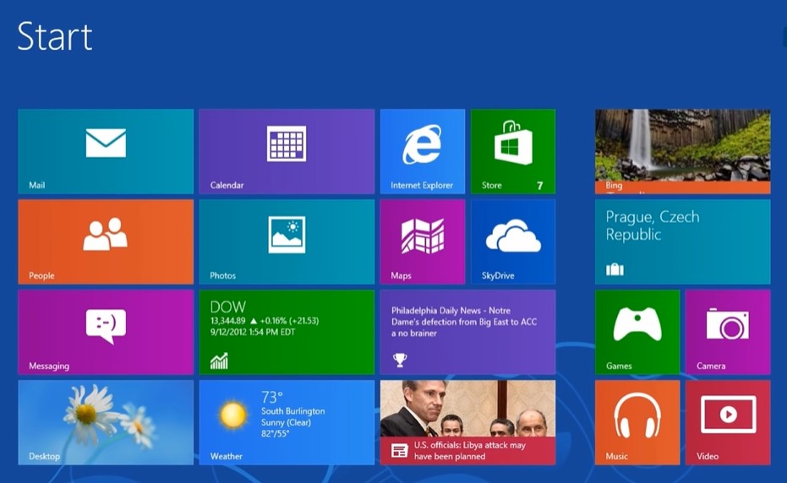Open SkyDrive cloud tile
This screenshot has height=483, width=787.
[x=512, y=241]
